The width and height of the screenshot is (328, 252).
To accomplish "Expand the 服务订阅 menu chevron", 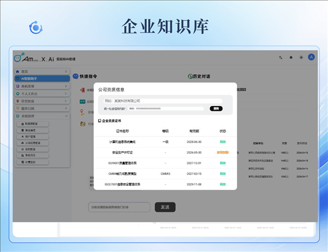I will [66, 108].
